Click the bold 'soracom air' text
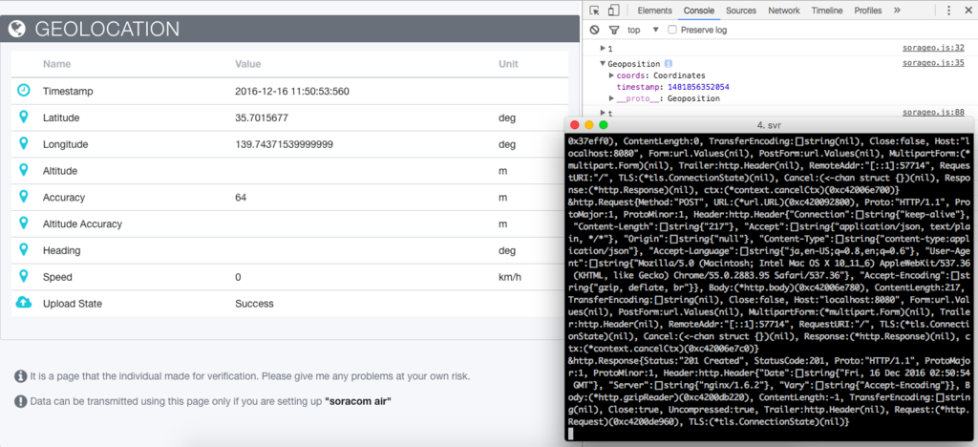Screen dimensions: 978x447 pos(357,401)
